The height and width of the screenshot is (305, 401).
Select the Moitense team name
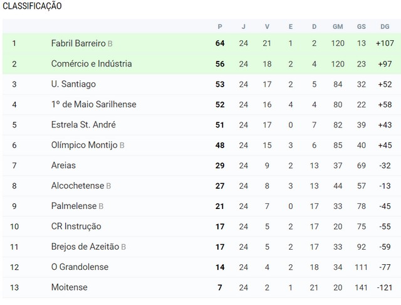pos(70,287)
